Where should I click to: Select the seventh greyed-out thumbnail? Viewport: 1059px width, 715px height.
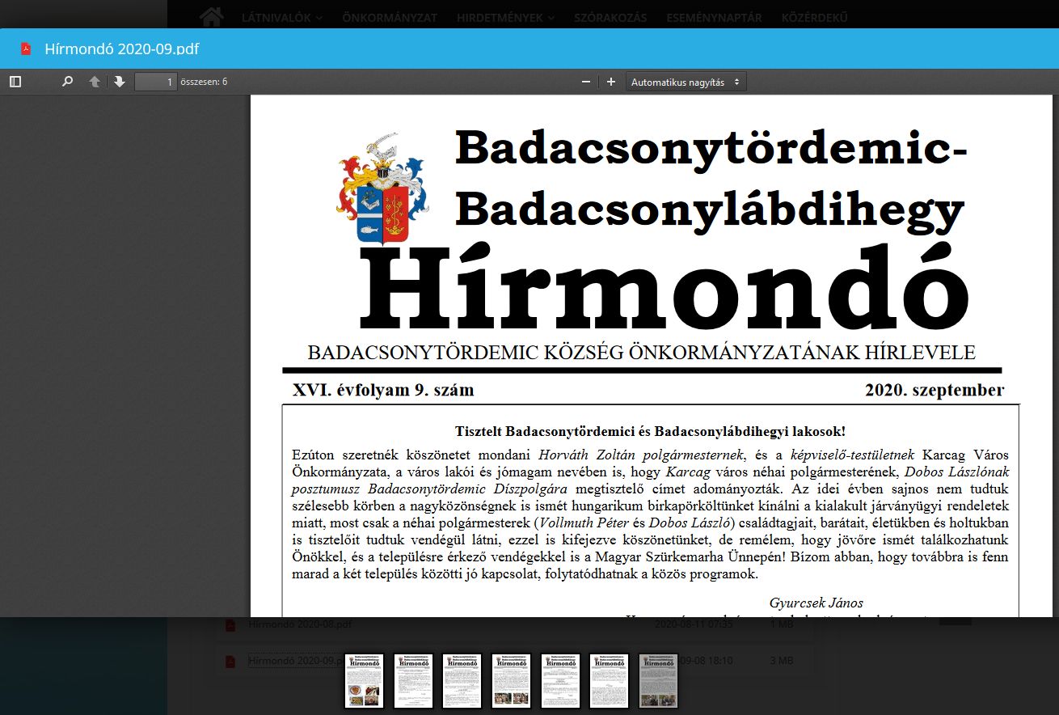(x=658, y=681)
